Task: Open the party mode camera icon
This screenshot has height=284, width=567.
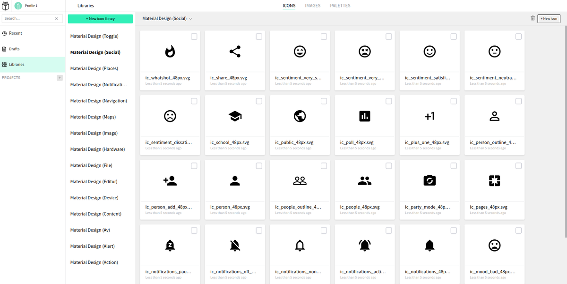Action: point(430,181)
